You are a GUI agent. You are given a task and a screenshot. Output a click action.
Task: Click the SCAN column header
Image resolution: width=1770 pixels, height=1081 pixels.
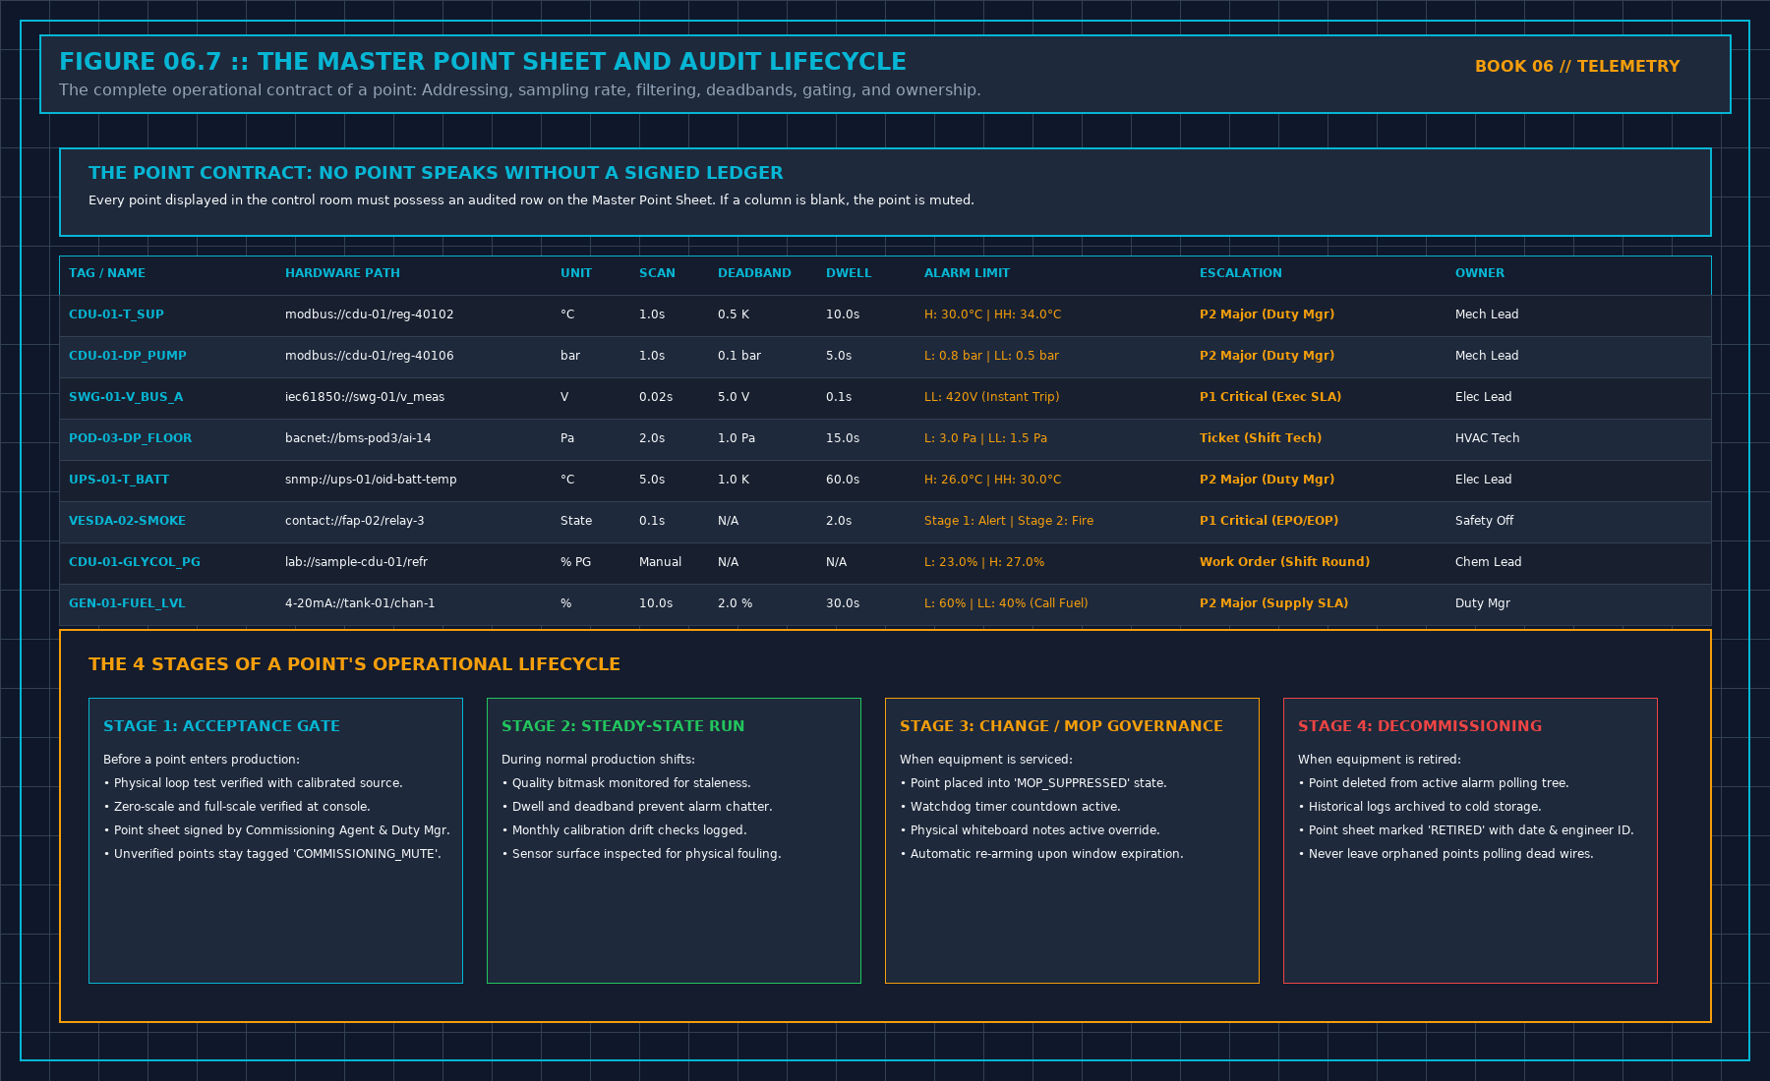pyautogui.click(x=657, y=273)
